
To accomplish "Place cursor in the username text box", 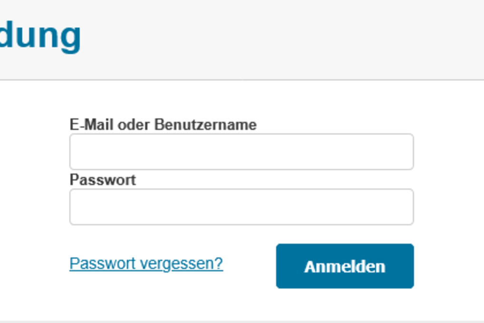I will 242,152.
